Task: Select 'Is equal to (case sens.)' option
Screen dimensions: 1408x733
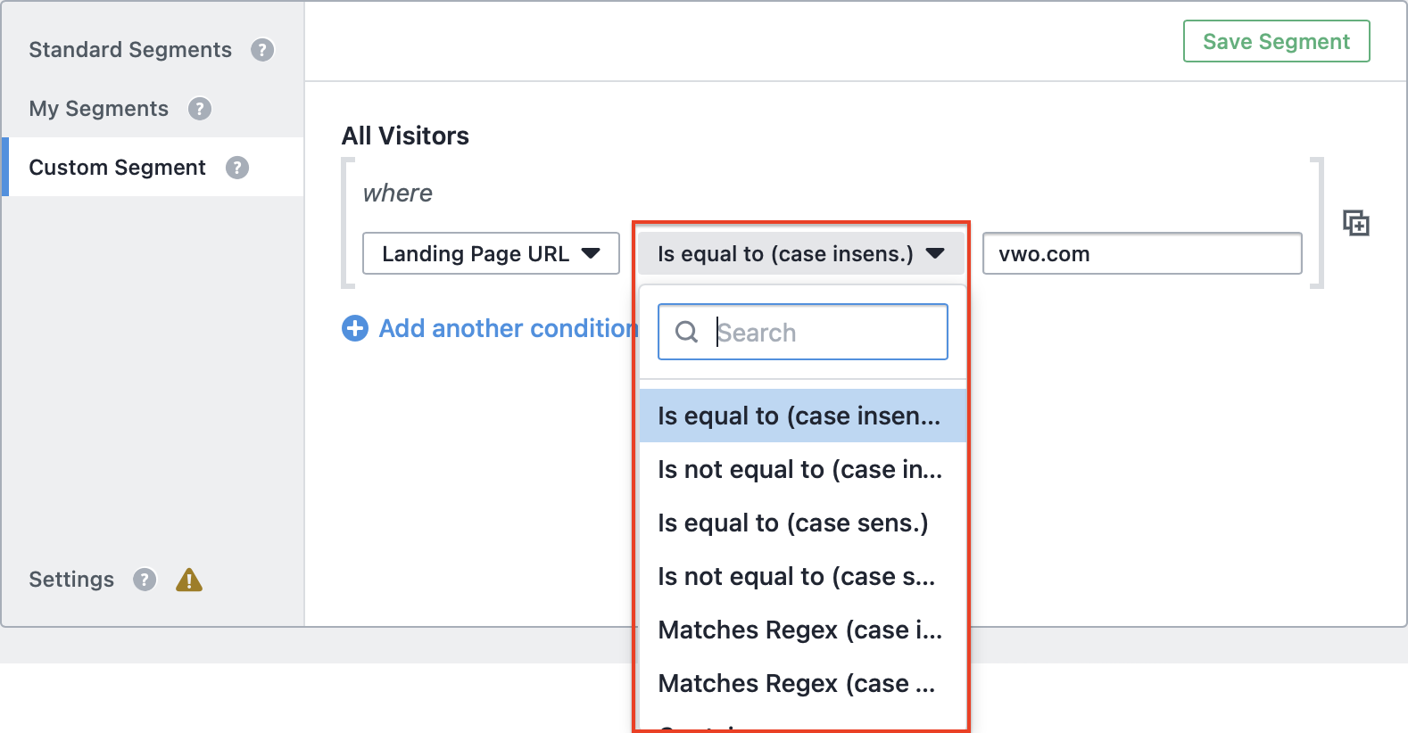Action: tap(793, 523)
